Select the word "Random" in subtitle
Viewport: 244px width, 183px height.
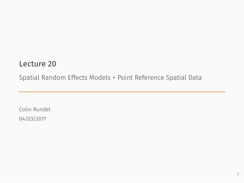54,77
